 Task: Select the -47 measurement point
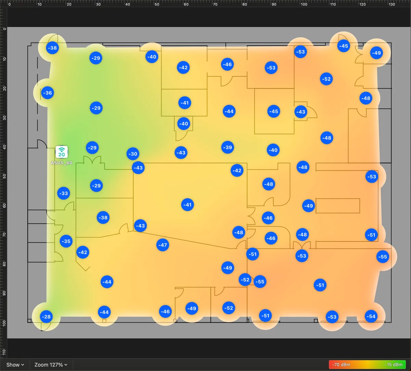pyautogui.click(x=163, y=245)
